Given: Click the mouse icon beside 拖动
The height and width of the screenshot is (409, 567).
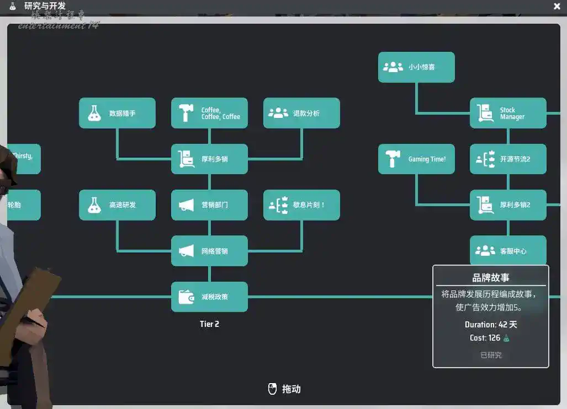Looking at the screenshot, I should (x=272, y=389).
